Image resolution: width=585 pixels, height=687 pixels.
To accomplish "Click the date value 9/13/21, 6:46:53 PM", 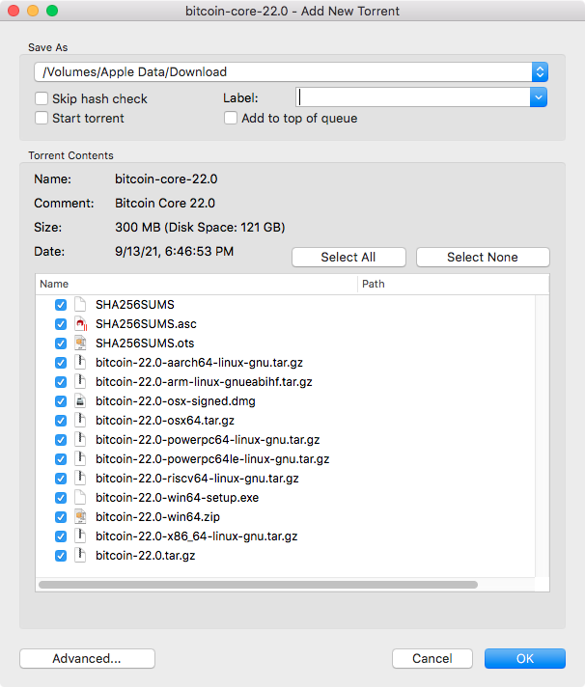I will (x=174, y=252).
